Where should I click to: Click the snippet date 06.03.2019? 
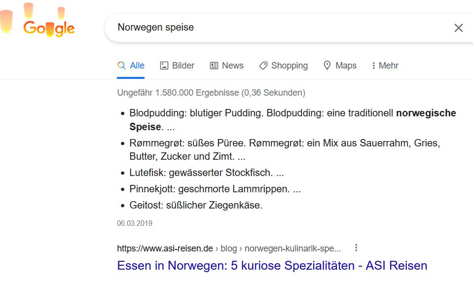tap(135, 223)
